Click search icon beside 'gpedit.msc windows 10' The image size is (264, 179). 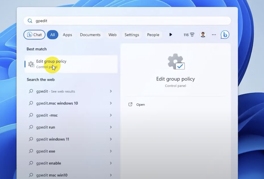pyautogui.click(x=31, y=103)
